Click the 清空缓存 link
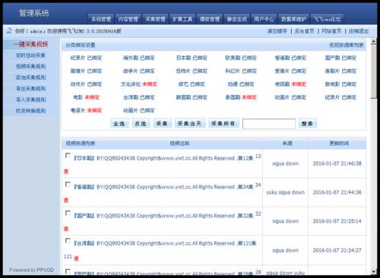The height and width of the screenshot is (278, 380). point(277,31)
